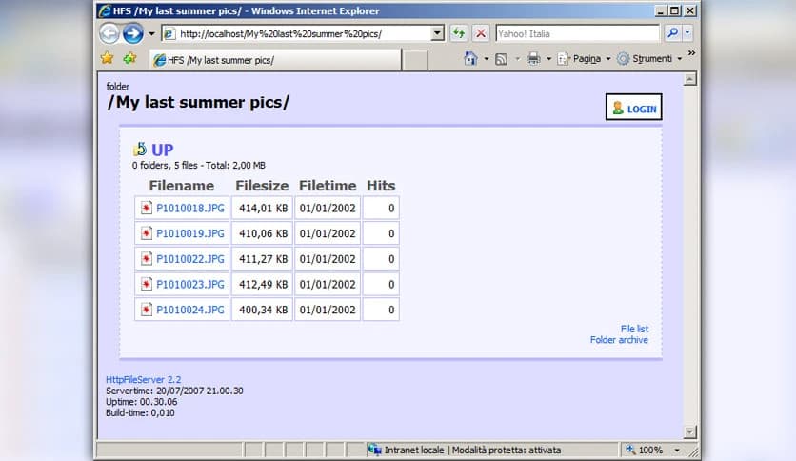This screenshot has height=461, width=796.
Task: Click the 400,34 KB filesize cell
Action: (x=263, y=310)
